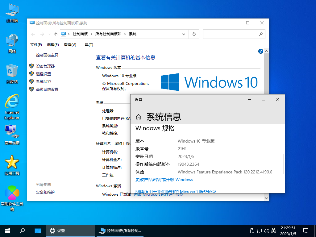The image size is (316, 237).
Task: Open the 实用工具 star icon
Action: pos(12,165)
